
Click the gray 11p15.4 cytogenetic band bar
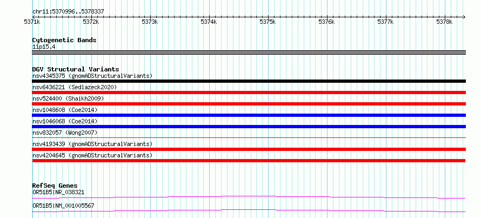[x=249, y=52]
